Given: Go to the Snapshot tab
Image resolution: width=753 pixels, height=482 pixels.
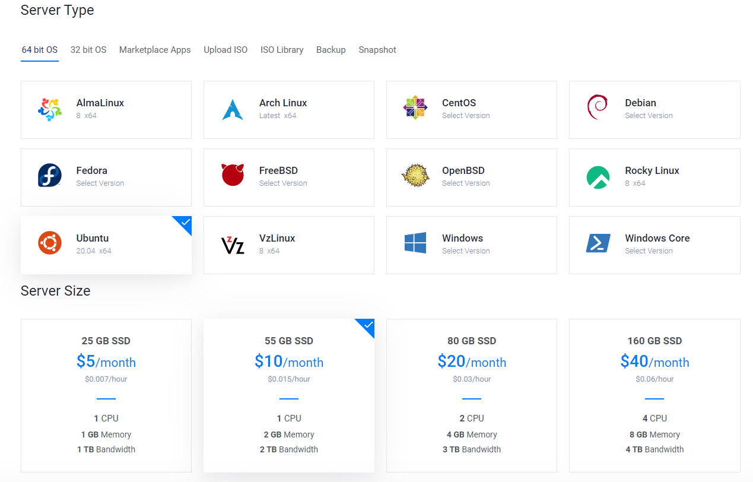Looking at the screenshot, I should coord(377,50).
